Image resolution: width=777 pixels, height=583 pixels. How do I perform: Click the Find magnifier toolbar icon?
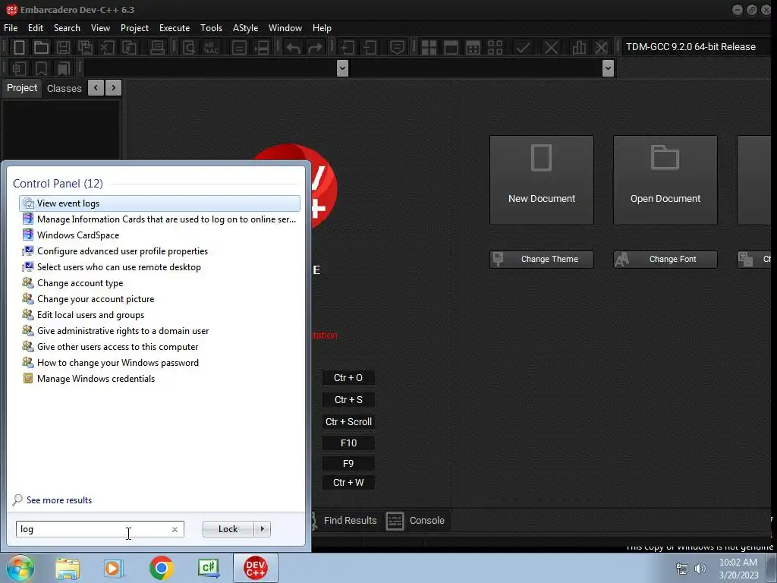coord(189,47)
